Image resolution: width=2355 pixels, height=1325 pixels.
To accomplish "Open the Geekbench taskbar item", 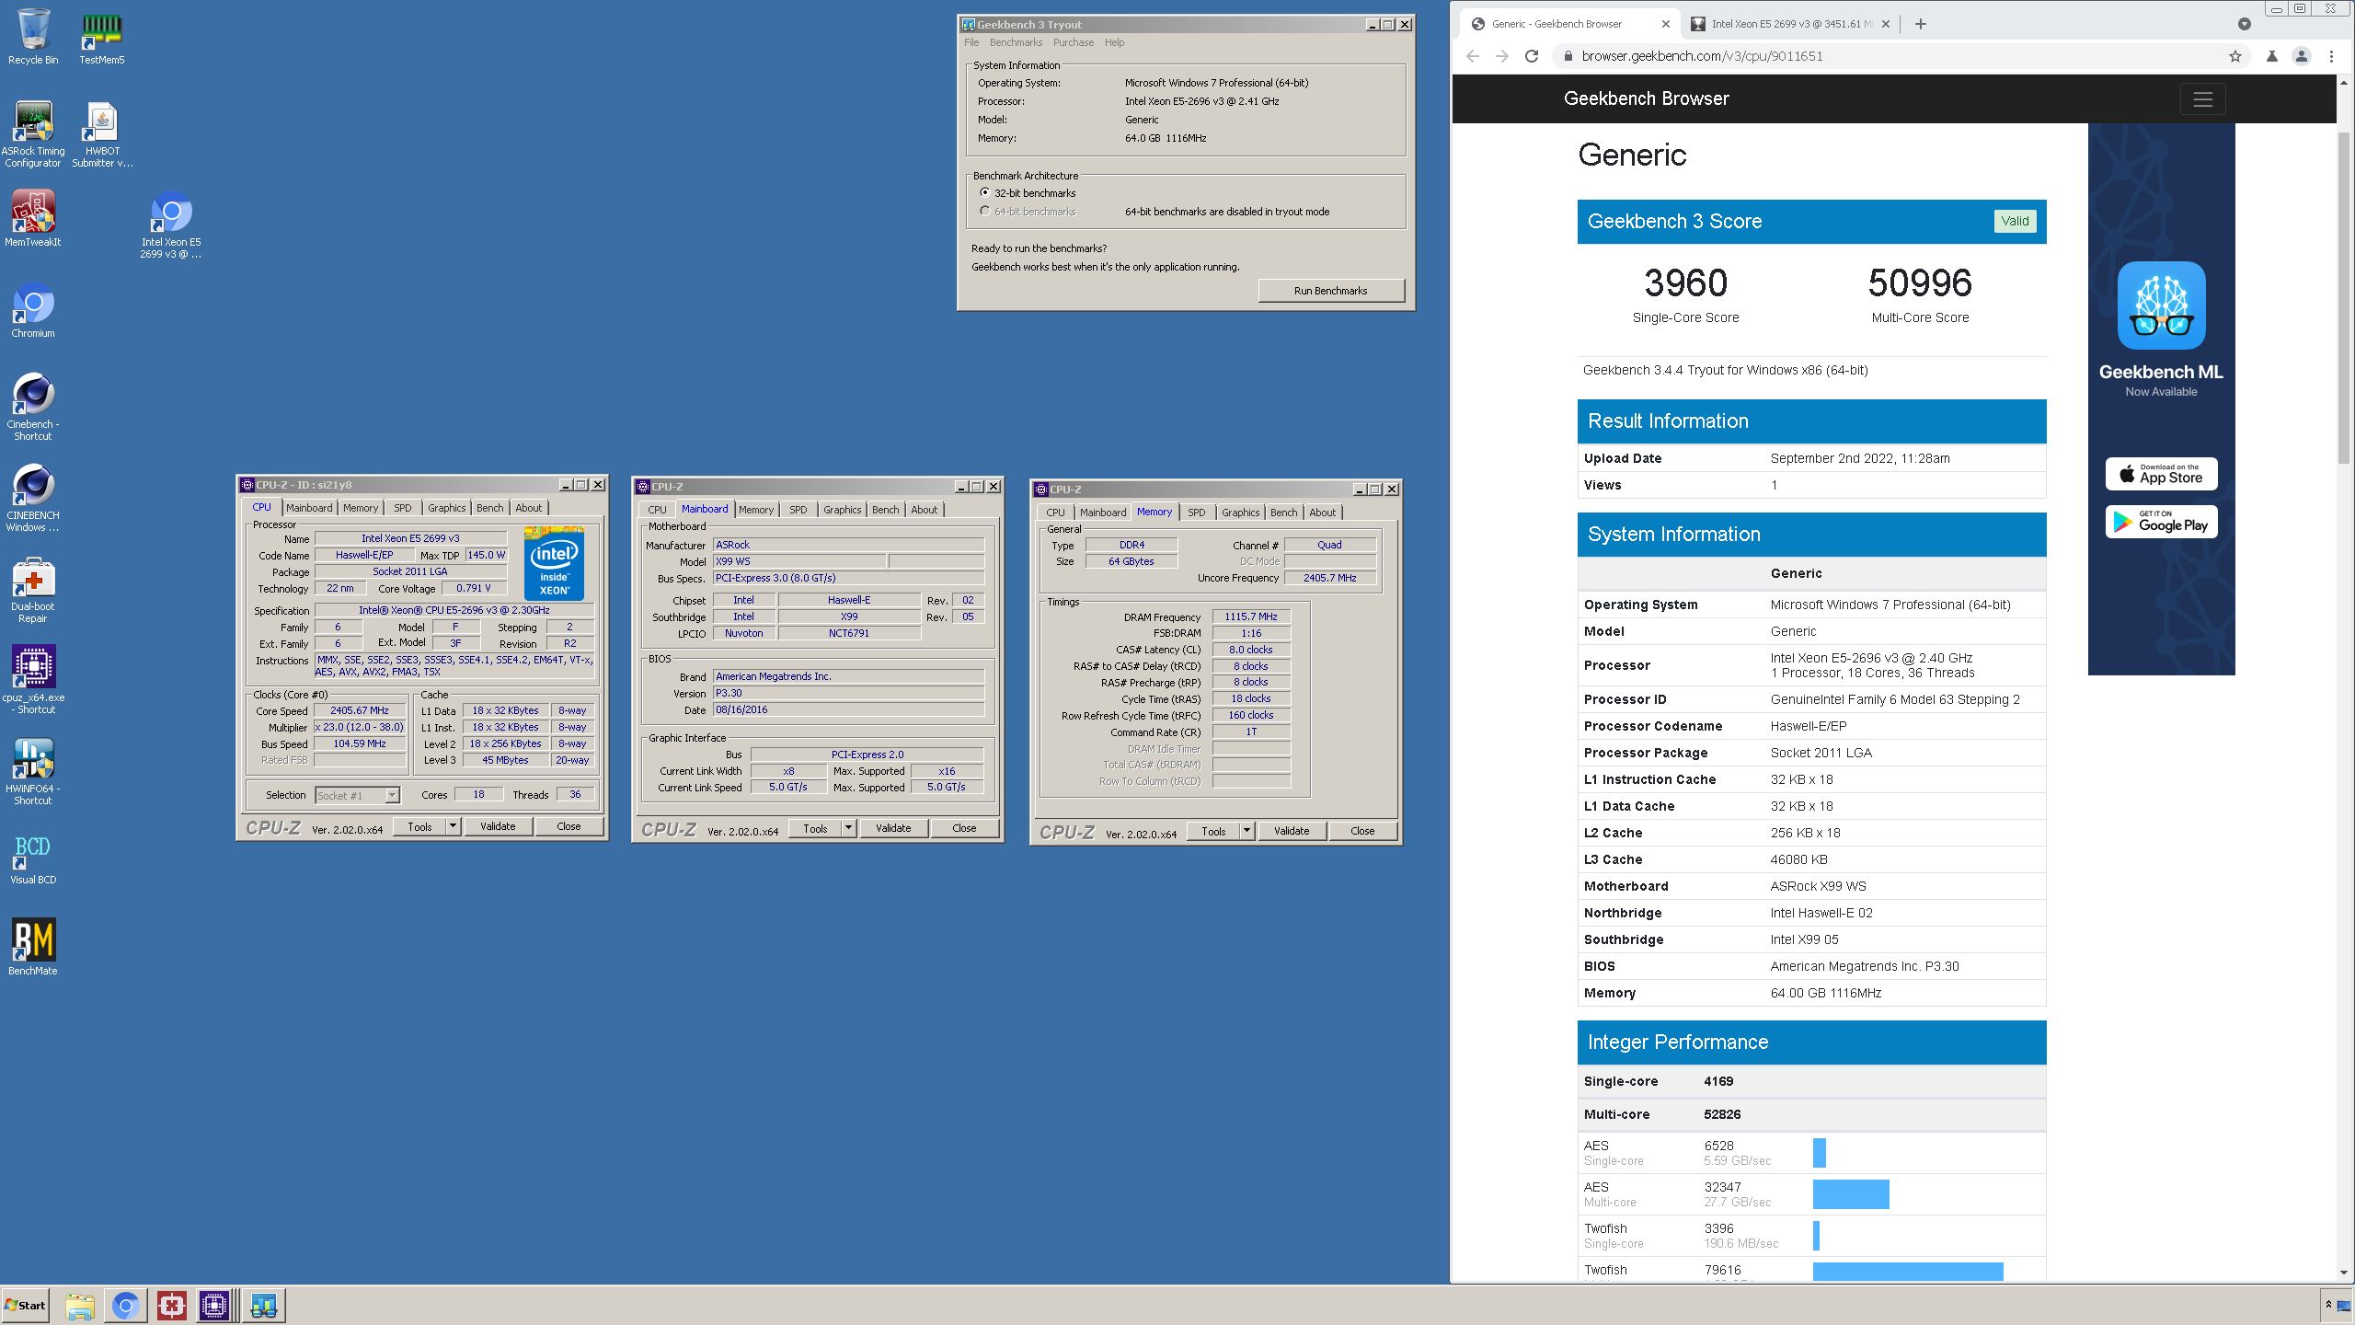I will point(264,1305).
